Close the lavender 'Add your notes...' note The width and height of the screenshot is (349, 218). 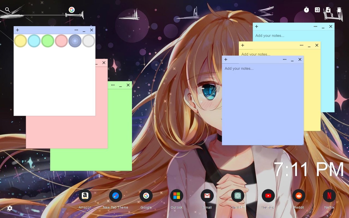(x=300, y=59)
